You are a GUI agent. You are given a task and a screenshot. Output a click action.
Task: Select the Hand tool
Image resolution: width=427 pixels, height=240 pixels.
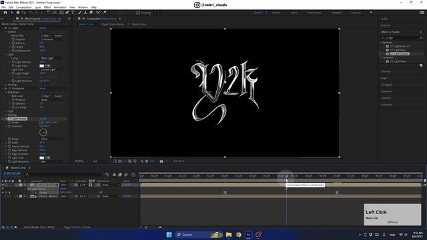18,13
